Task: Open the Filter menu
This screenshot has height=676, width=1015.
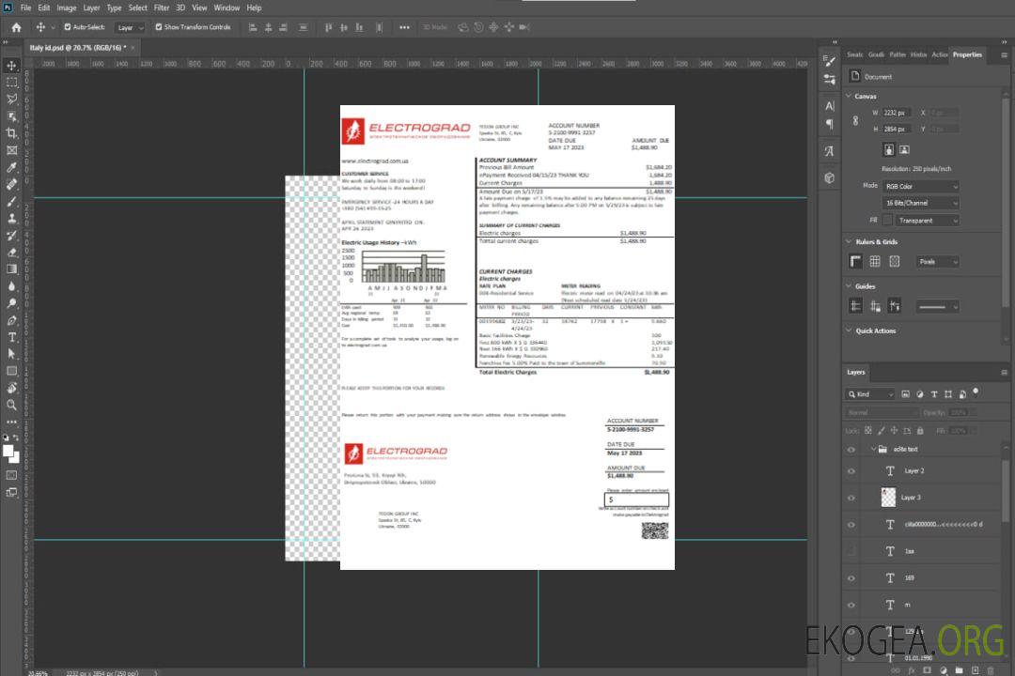Action: pyautogui.click(x=162, y=8)
